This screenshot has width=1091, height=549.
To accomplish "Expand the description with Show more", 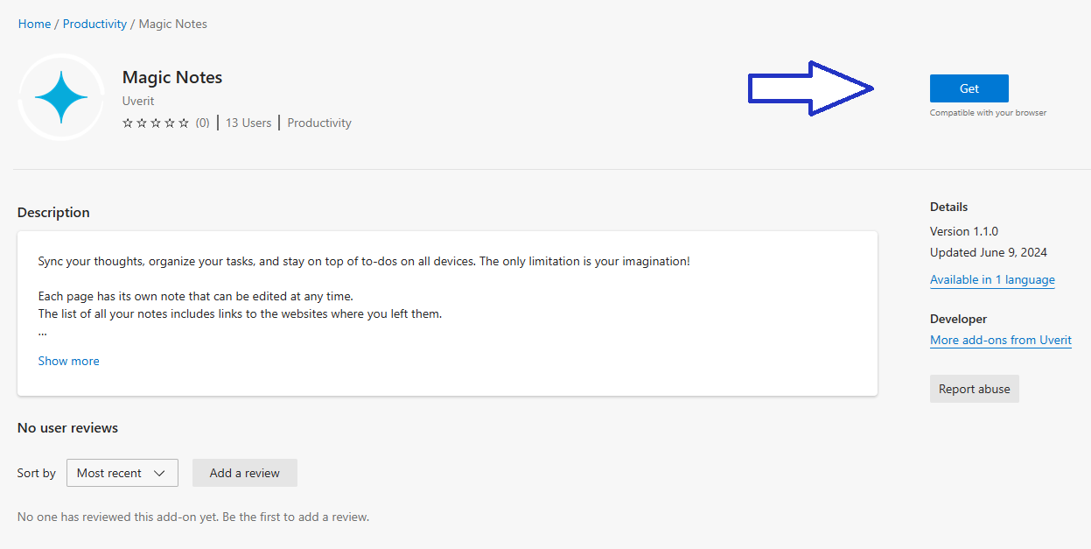I will [68, 361].
